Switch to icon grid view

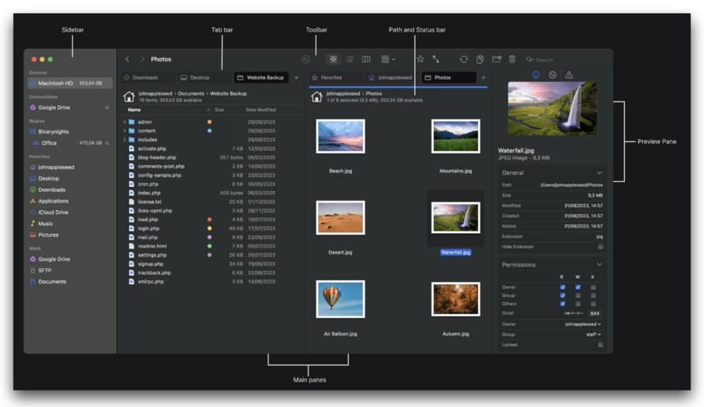(x=333, y=59)
